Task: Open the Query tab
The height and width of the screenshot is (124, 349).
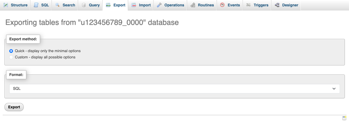Action: pos(90,5)
